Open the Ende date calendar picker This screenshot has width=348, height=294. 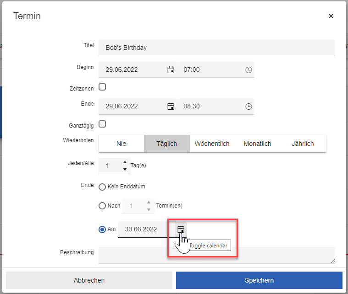point(171,106)
